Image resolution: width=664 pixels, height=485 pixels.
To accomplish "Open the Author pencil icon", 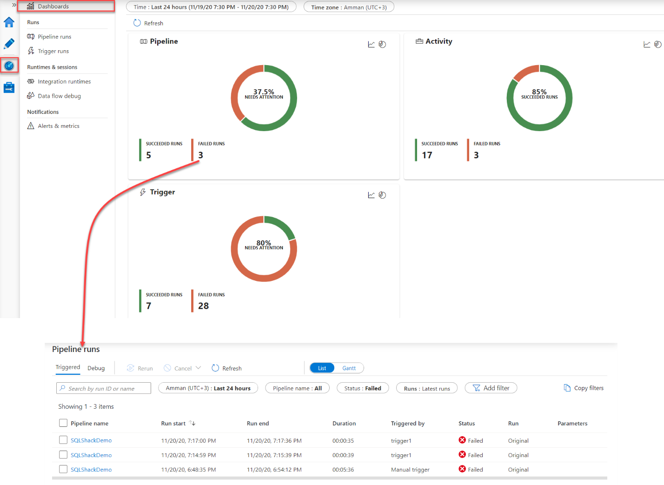I will (x=9, y=44).
